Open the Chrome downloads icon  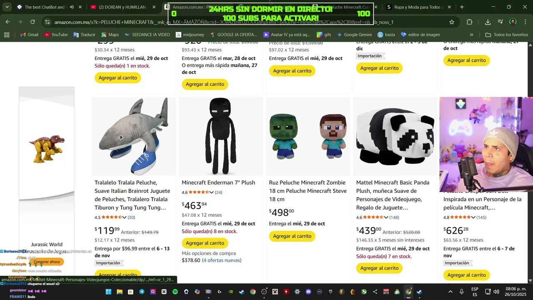click(488, 22)
